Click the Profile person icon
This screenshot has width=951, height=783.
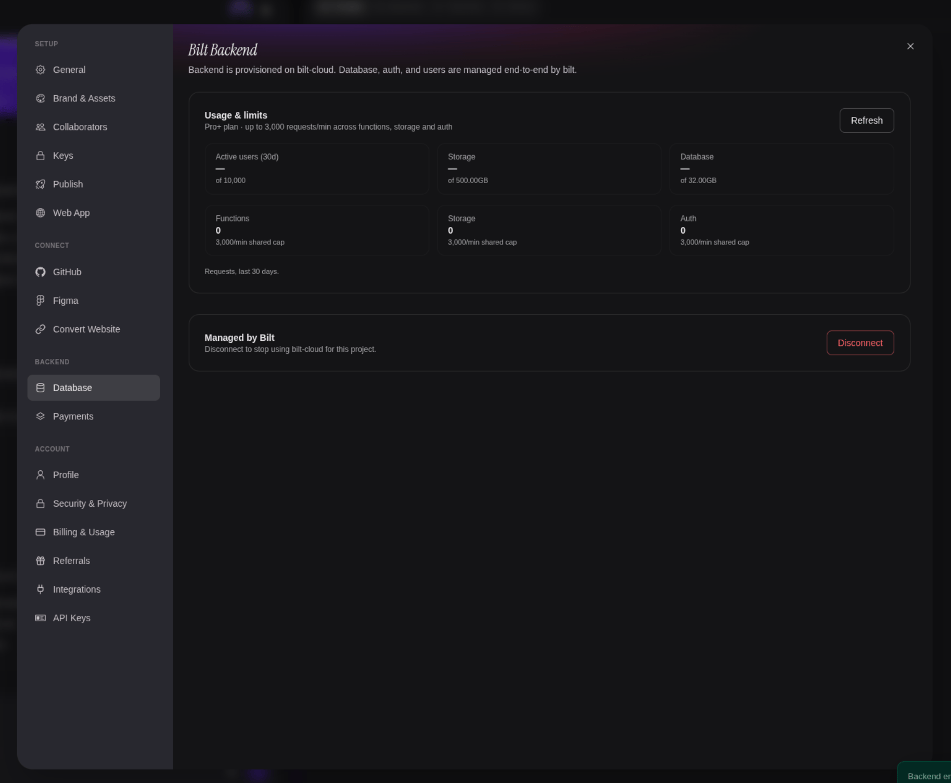click(40, 475)
